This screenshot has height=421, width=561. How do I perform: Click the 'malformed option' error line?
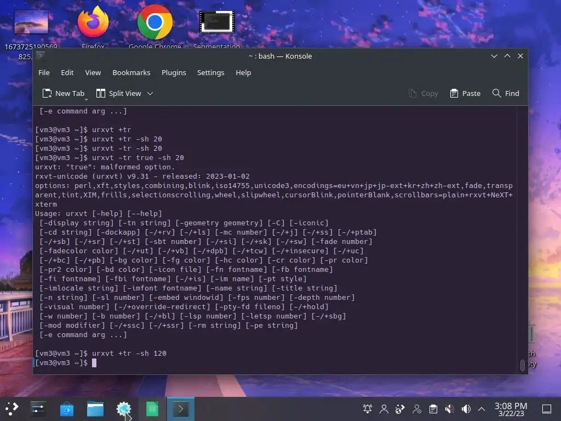[x=105, y=167]
